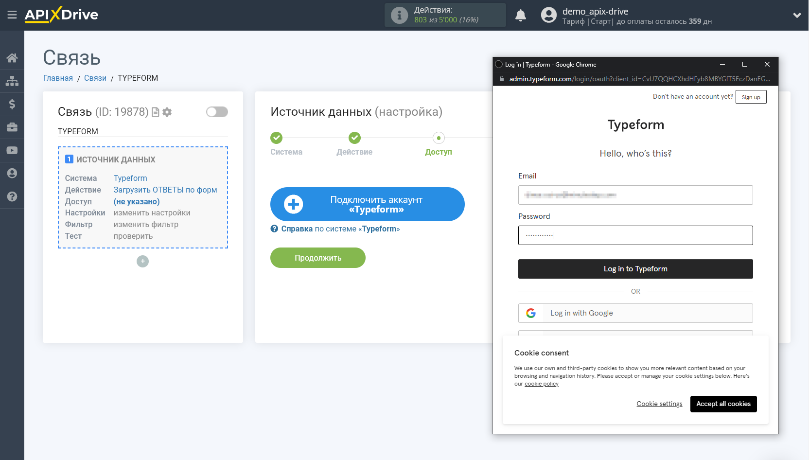Click the question icon beside Справка

(x=274, y=229)
